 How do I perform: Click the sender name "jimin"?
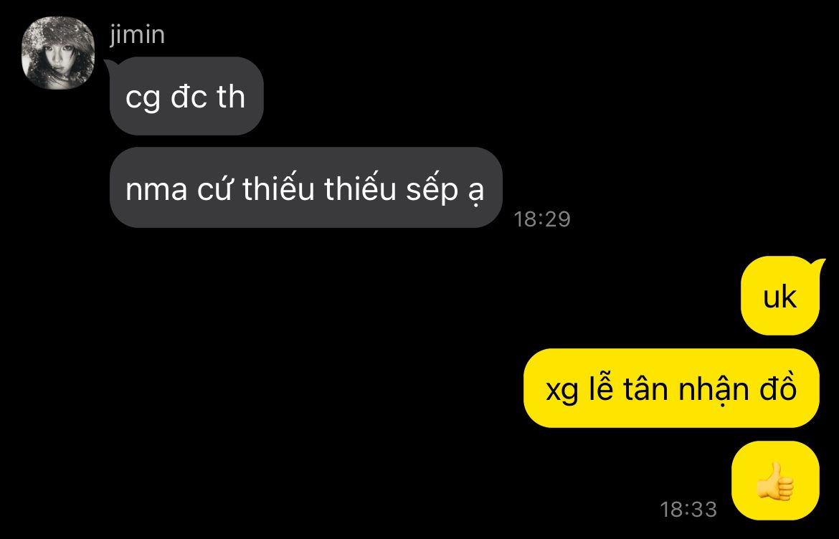pyautogui.click(x=138, y=35)
